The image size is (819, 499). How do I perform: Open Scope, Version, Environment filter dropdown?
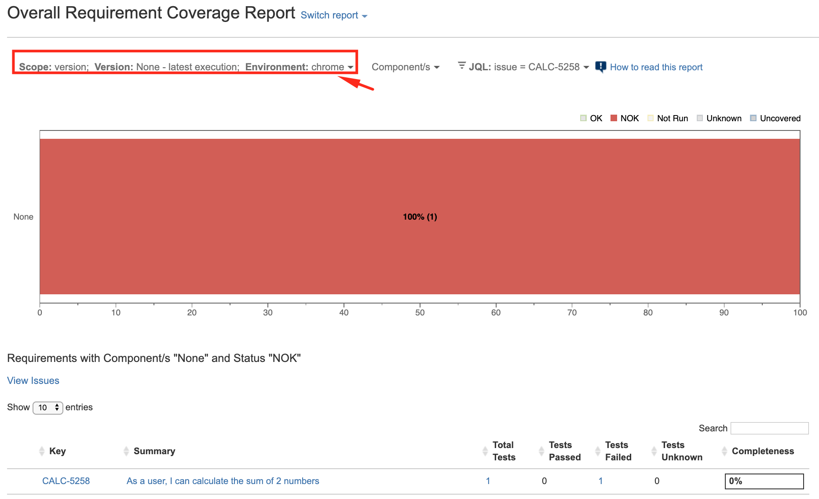[x=186, y=67]
